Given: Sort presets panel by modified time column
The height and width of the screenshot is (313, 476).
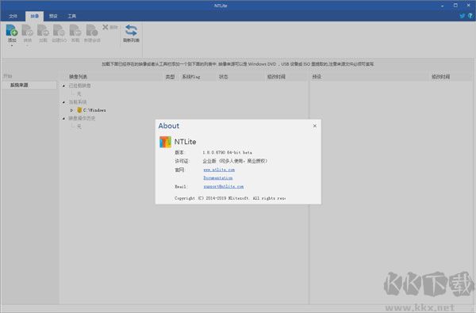Looking at the screenshot, I should point(441,77).
